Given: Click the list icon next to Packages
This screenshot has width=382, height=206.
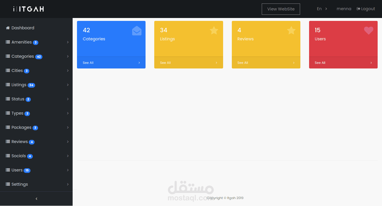Looking at the screenshot, I should coord(8,127).
